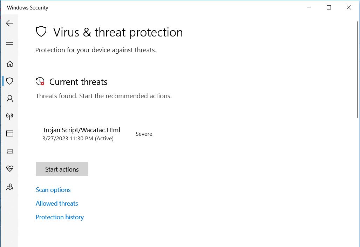Image resolution: width=360 pixels, height=247 pixels.
Task: Open Device security laptop icon
Action: click(x=10, y=151)
